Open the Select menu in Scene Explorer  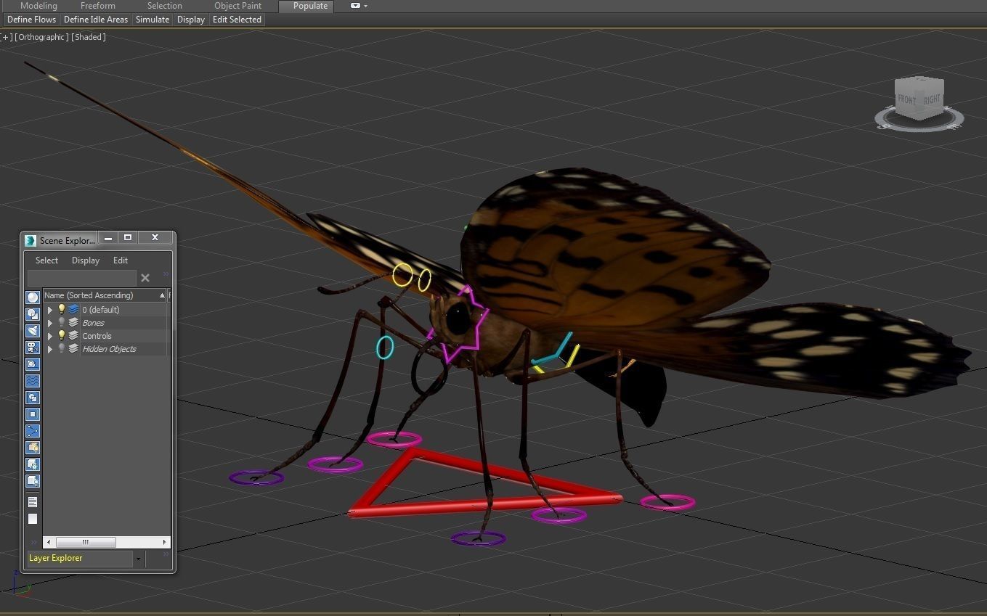(x=46, y=260)
